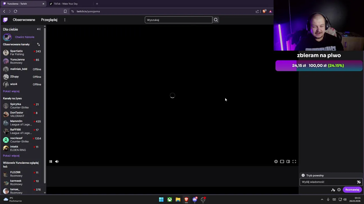Open site settings icon in address bar
Image resolution: width=364 pixels, height=204 pixels.
pyautogui.click(x=73, y=11)
